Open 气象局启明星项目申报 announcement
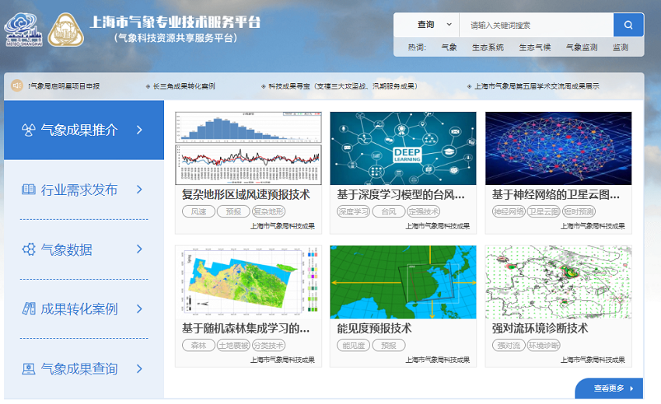661x404 pixels. pos(64,86)
